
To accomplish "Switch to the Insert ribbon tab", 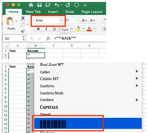I will (x=53, y=12).
